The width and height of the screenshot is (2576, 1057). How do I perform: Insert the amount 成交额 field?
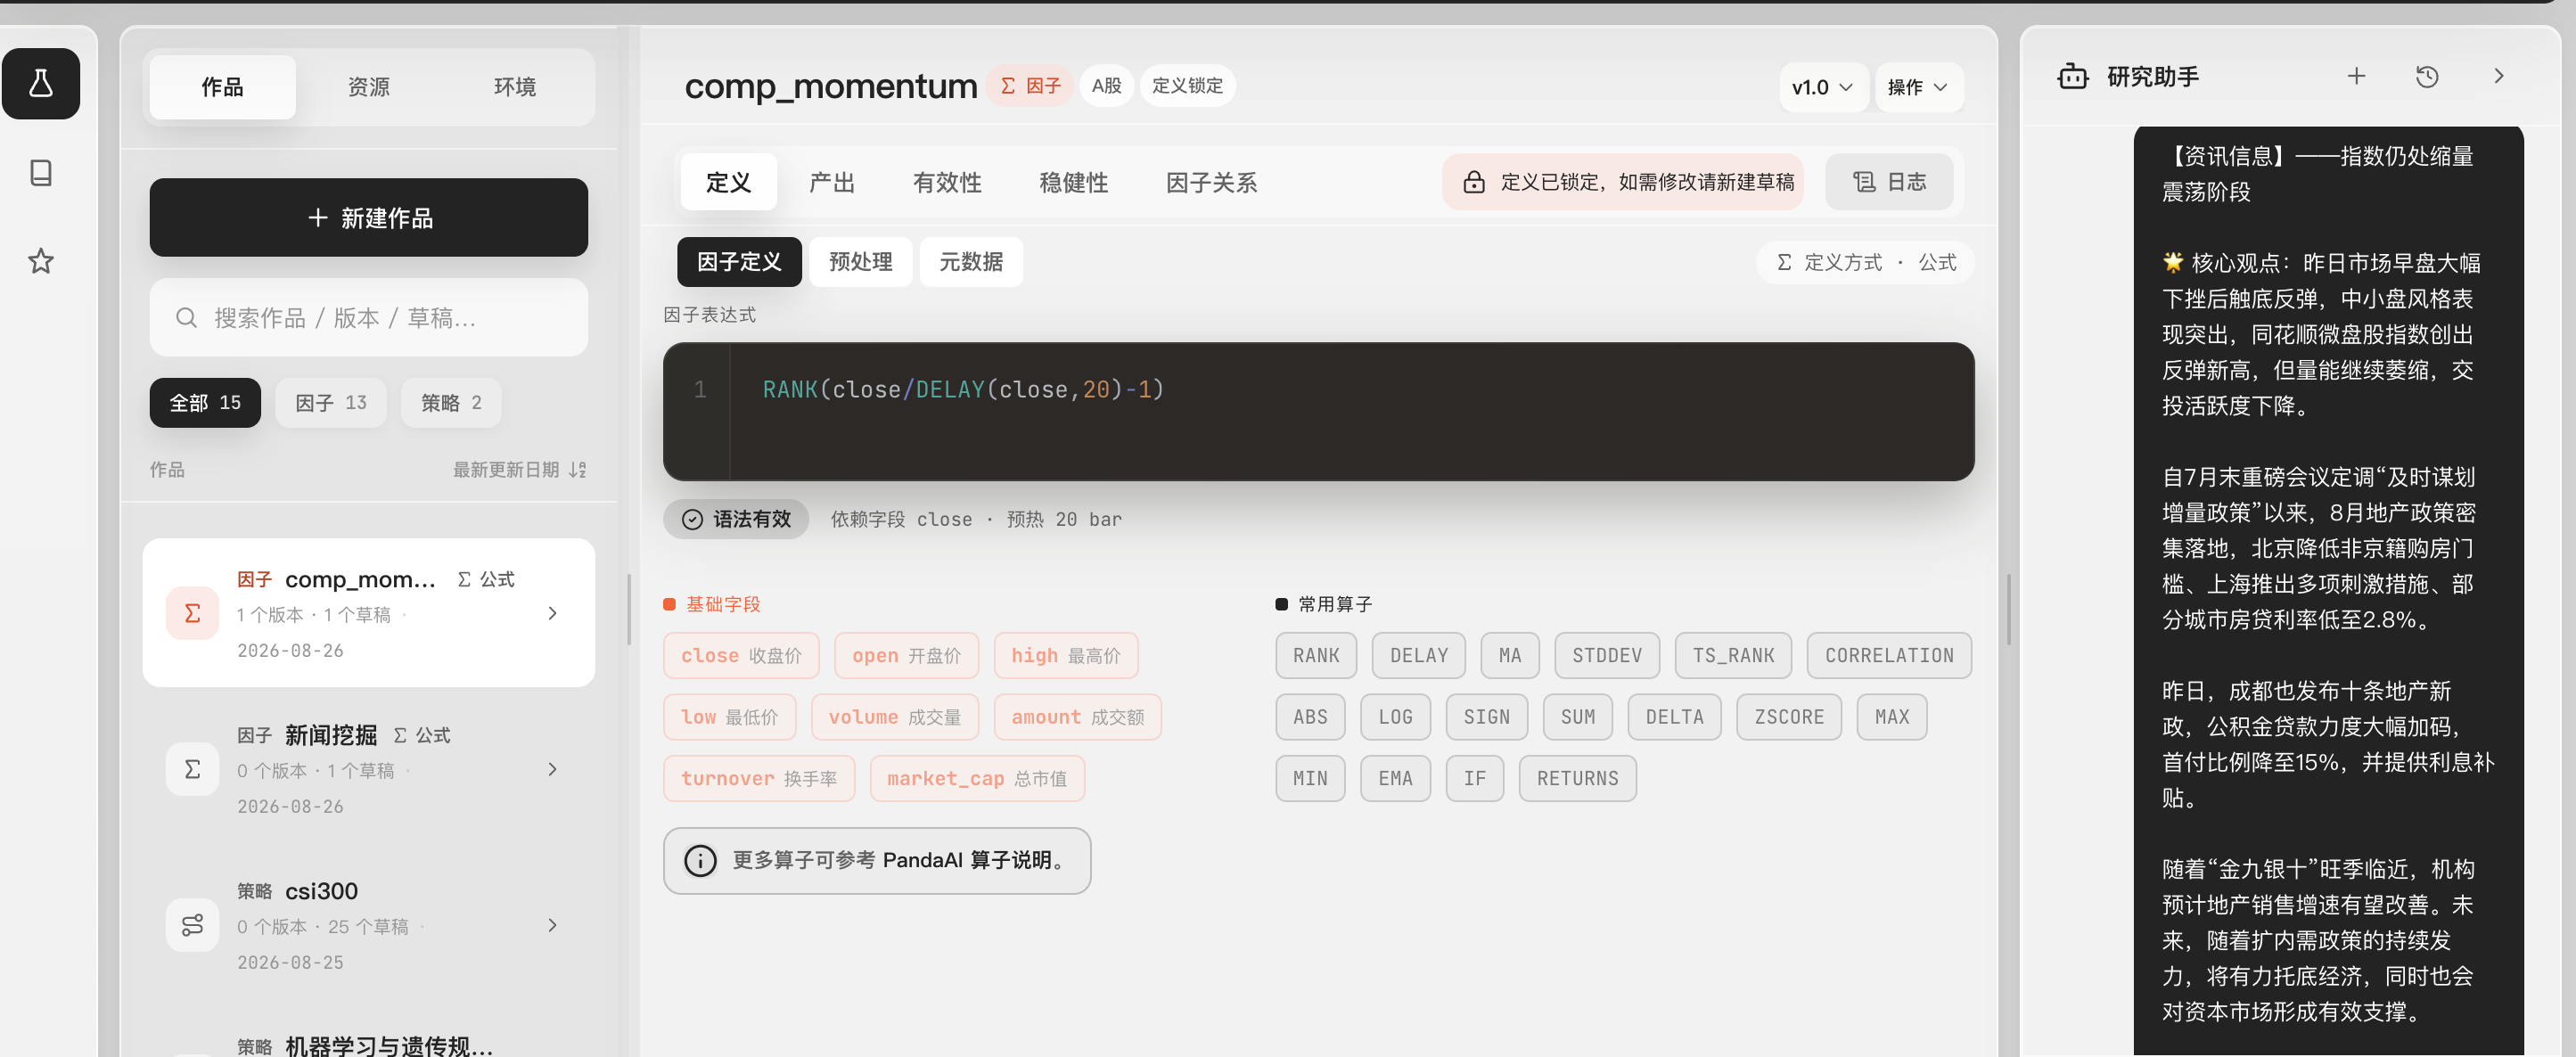1077,717
